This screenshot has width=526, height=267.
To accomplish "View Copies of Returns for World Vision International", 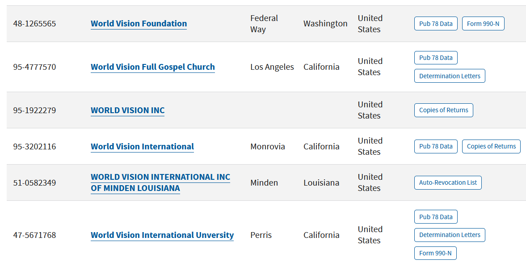I will click(491, 146).
